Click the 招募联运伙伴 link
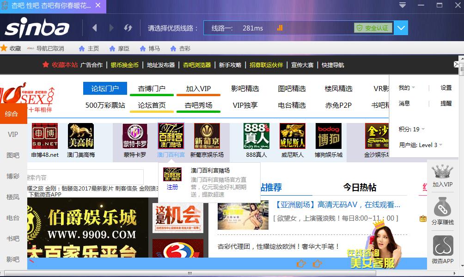464x277 pixels. [x=266, y=65]
